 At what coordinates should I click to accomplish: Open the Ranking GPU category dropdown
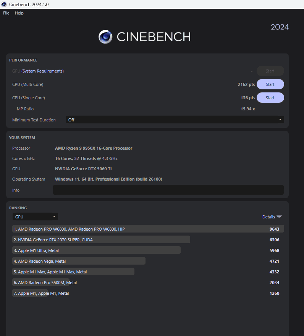pyautogui.click(x=35, y=216)
